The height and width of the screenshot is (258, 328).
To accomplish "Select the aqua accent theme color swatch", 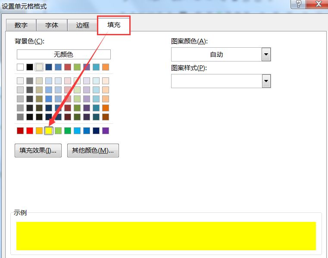I will tap(96, 67).
